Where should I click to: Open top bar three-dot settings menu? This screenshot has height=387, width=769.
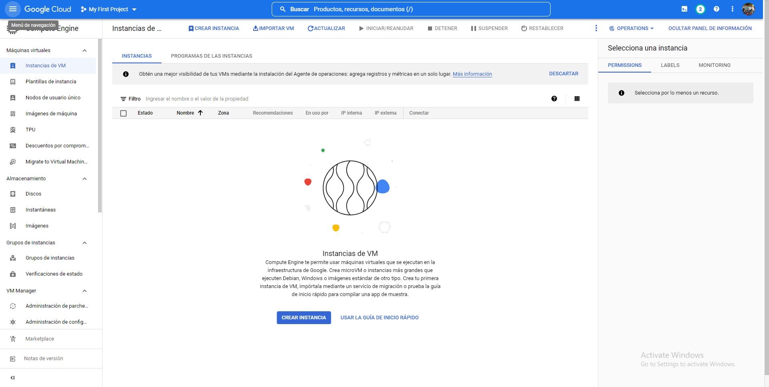coord(732,9)
